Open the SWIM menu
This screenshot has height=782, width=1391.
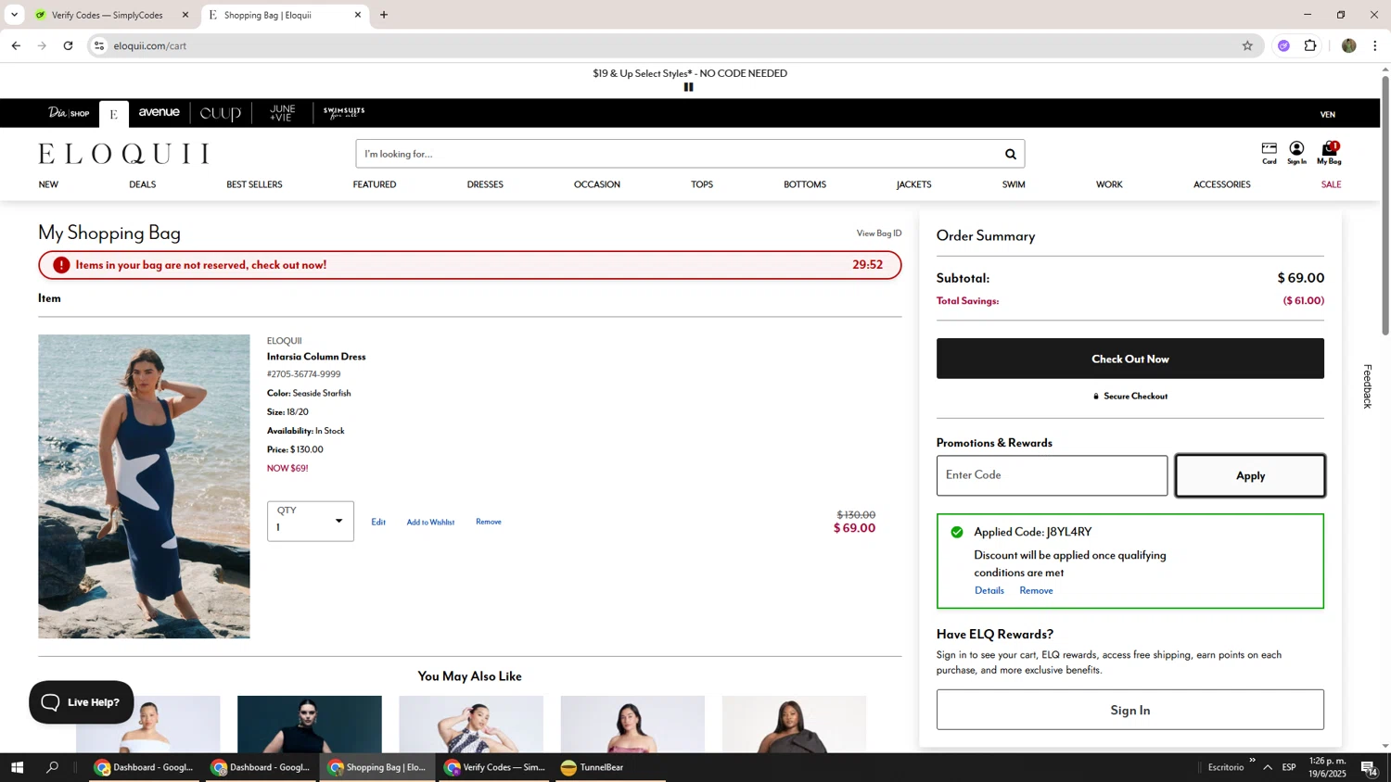[1014, 184]
